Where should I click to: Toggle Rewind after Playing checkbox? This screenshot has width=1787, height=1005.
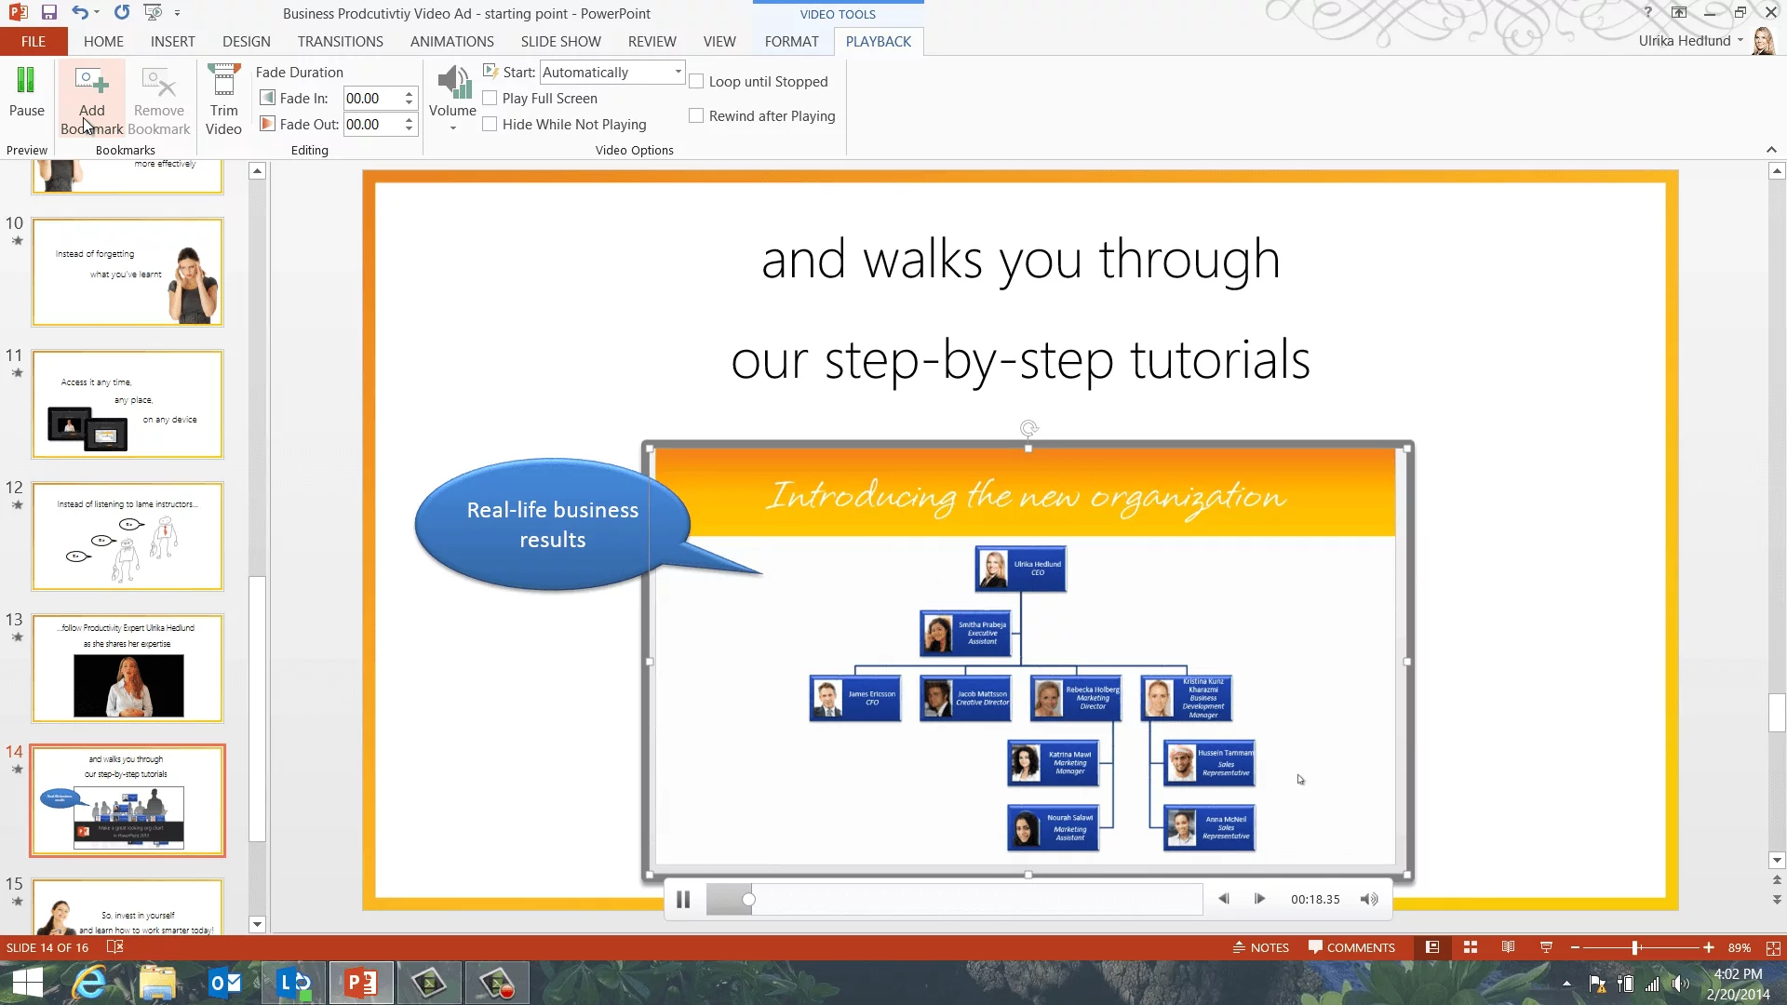(696, 116)
